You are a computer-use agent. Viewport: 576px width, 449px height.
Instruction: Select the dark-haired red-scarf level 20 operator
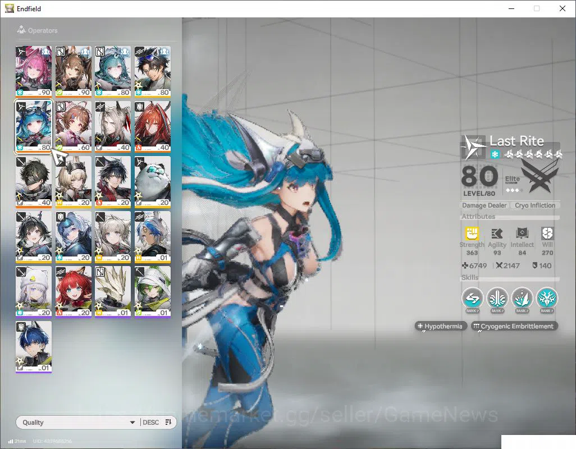113,182
